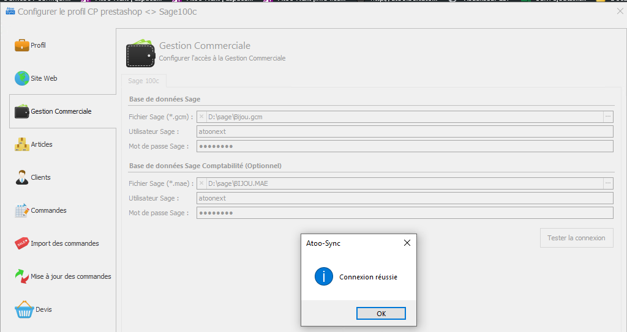Click the Import des commandes sale tag icon
This screenshot has height=332, width=627.
pos(21,243)
